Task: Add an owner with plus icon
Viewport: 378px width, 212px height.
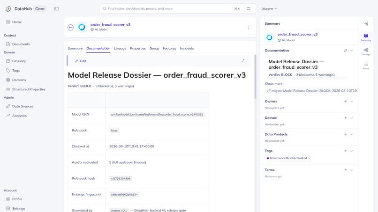Action: 346,101
